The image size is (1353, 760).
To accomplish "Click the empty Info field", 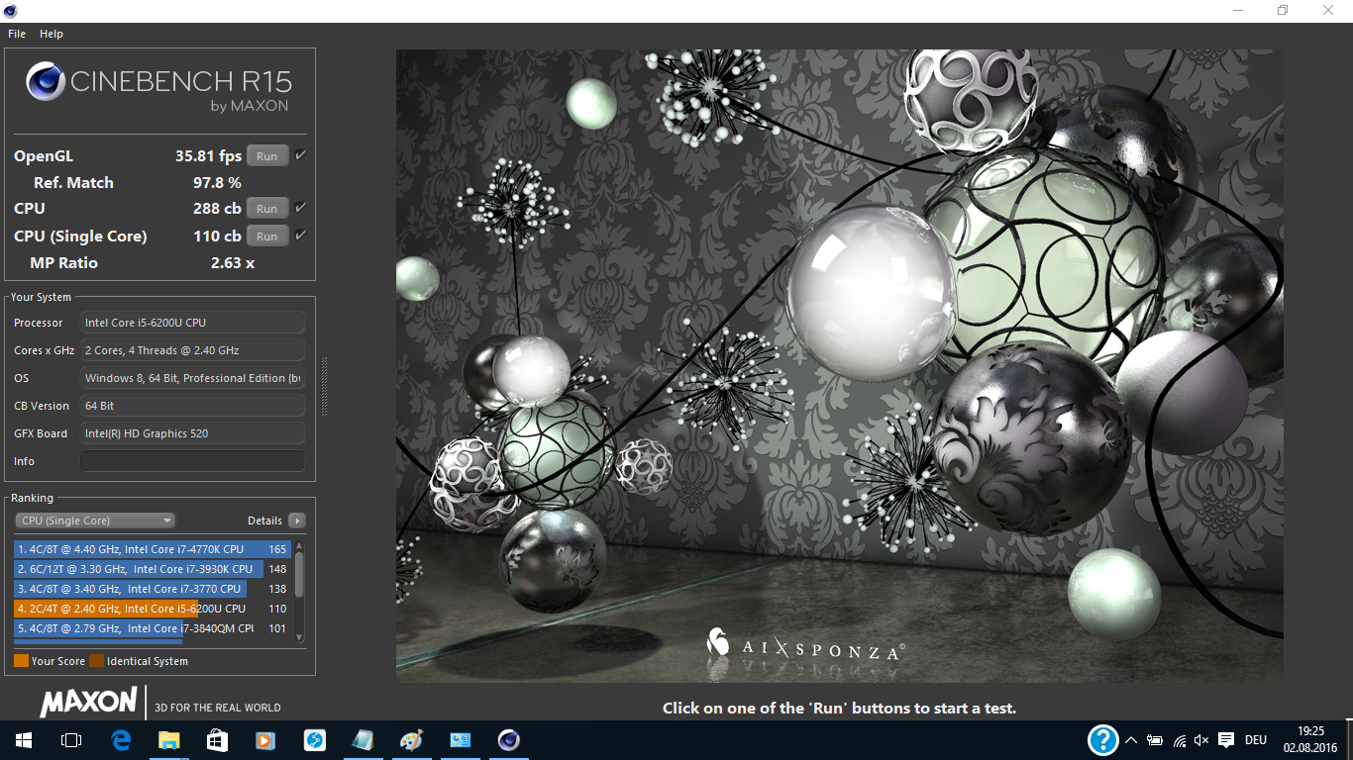I will coord(192,461).
